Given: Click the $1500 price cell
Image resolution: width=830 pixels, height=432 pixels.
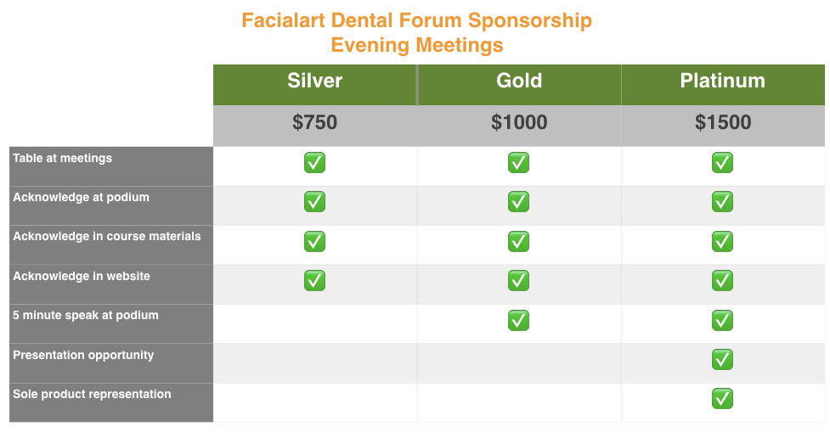Looking at the screenshot, I should 722,123.
